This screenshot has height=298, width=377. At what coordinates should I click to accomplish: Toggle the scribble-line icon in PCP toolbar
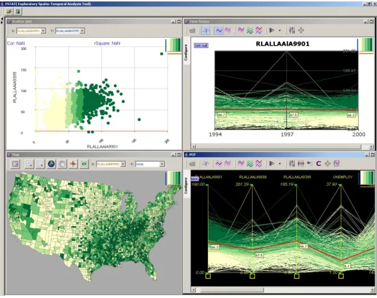[x=206, y=164]
